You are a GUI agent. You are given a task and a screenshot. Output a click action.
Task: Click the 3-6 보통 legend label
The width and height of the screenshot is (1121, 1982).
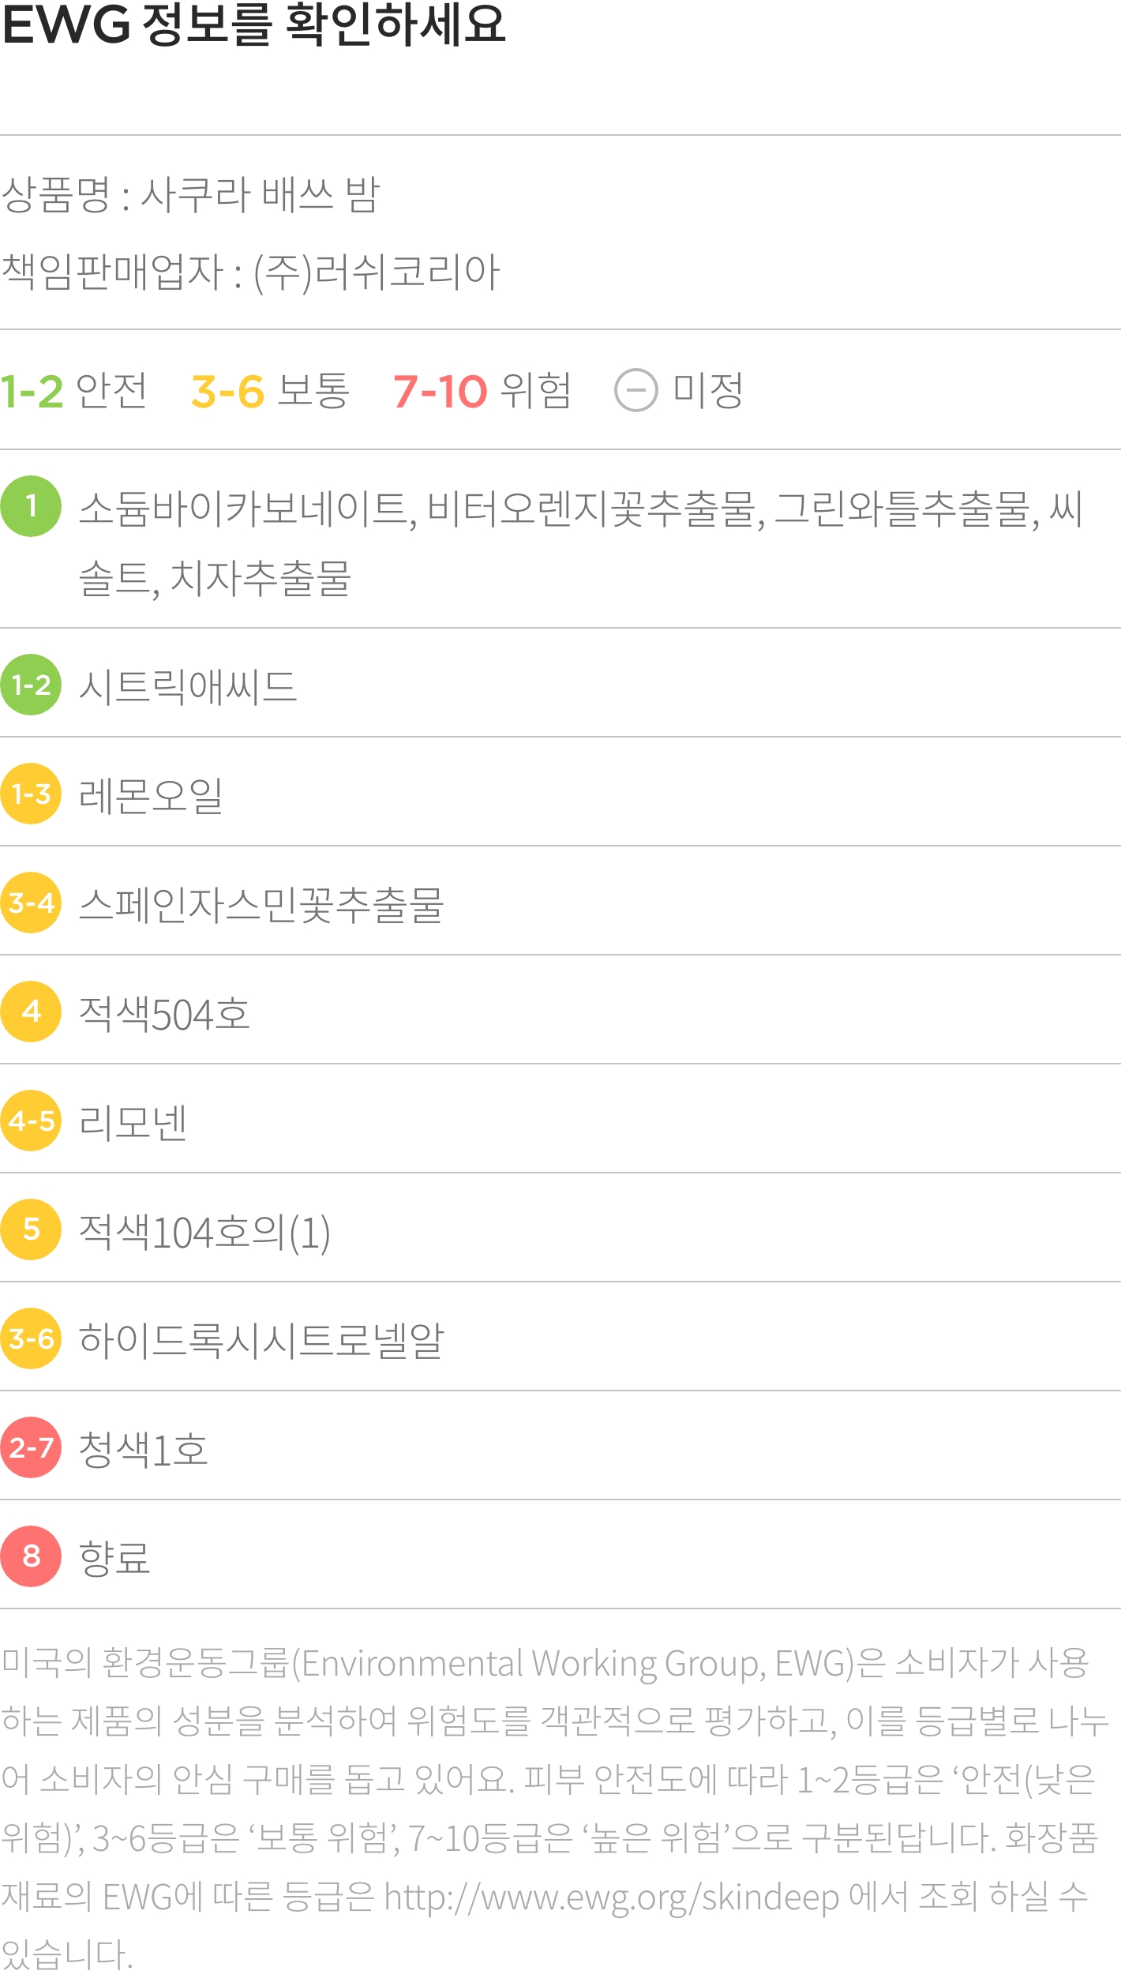[270, 390]
